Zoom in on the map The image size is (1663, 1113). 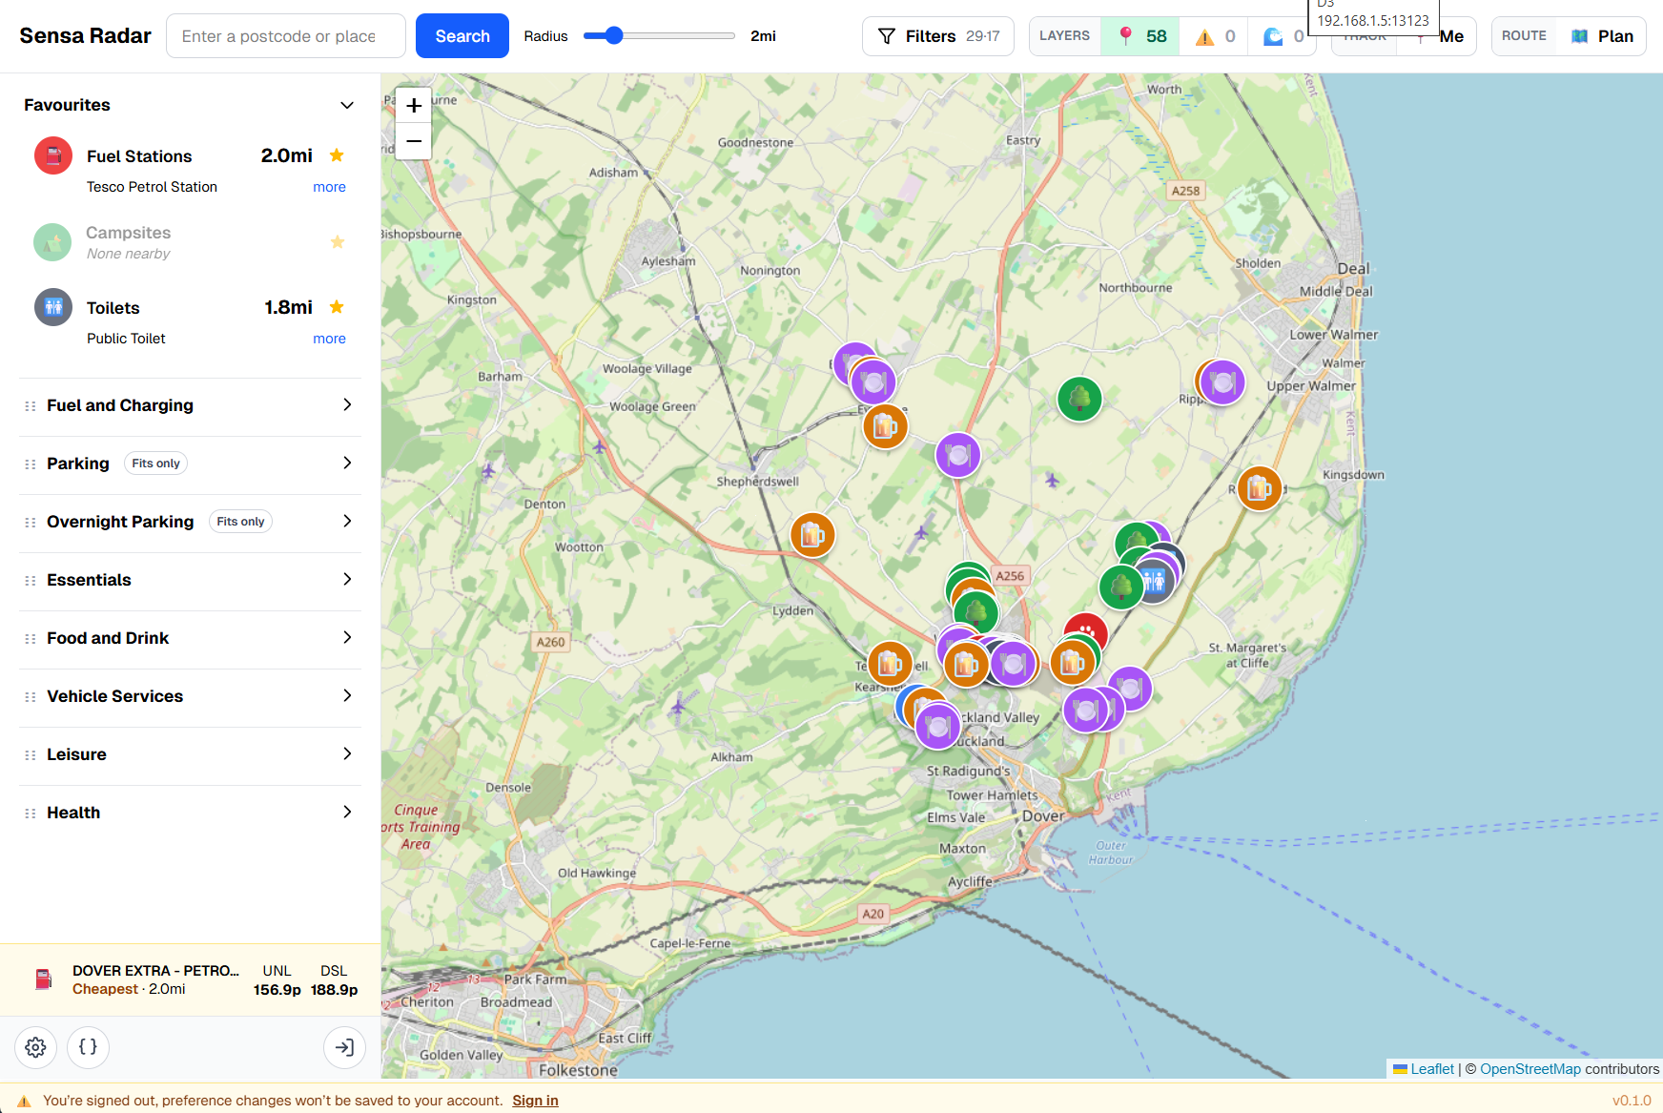(414, 106)
